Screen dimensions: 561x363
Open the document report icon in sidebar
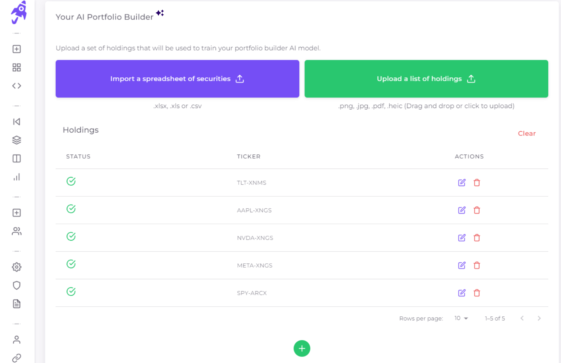(17, 303)
